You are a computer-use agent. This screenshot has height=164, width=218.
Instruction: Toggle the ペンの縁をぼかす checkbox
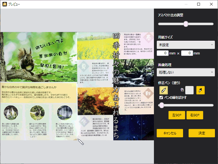pos(161,97)
